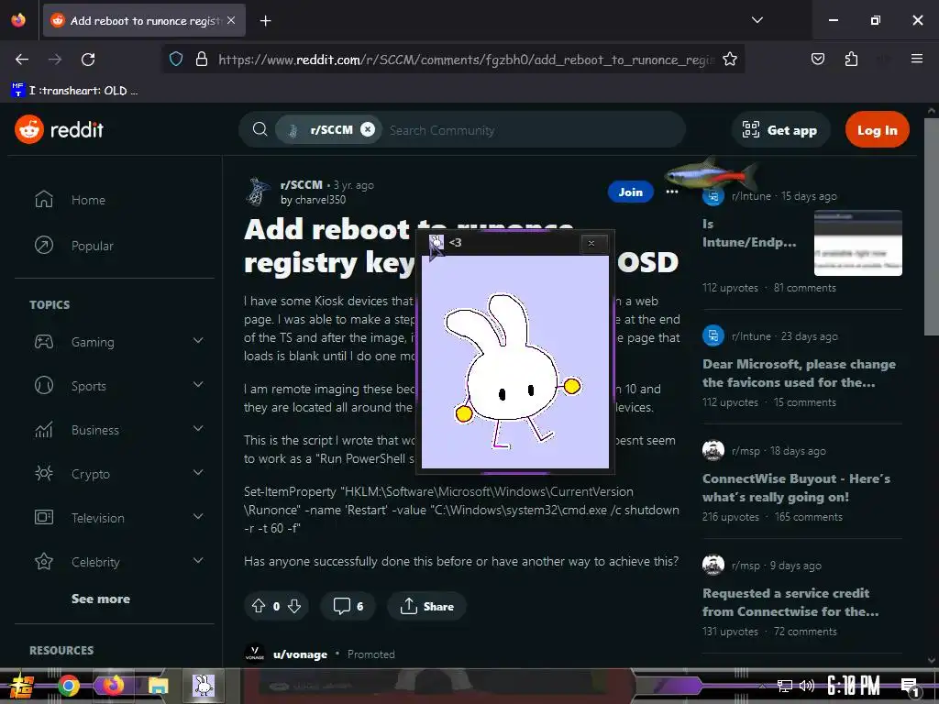Open Requested a service credit post

(x=790, y=602)
